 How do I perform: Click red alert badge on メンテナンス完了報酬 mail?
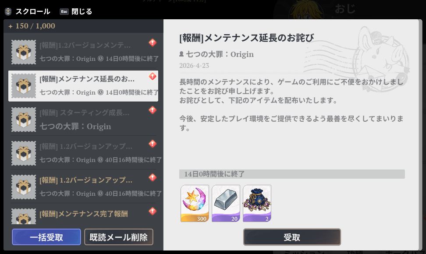153,211
